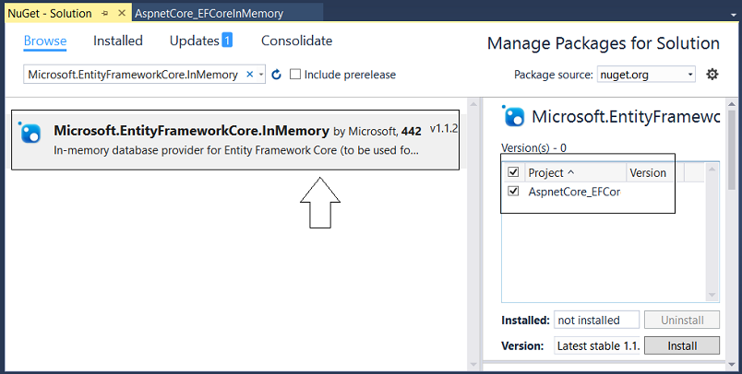
Task: Open the Consolidate tab
Action: point(296,41)
